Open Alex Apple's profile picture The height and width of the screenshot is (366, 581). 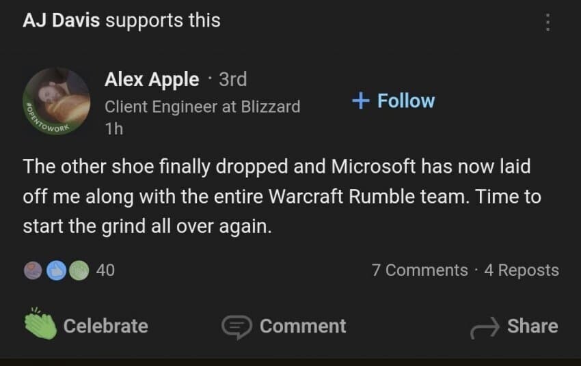[x=56, y=101]
